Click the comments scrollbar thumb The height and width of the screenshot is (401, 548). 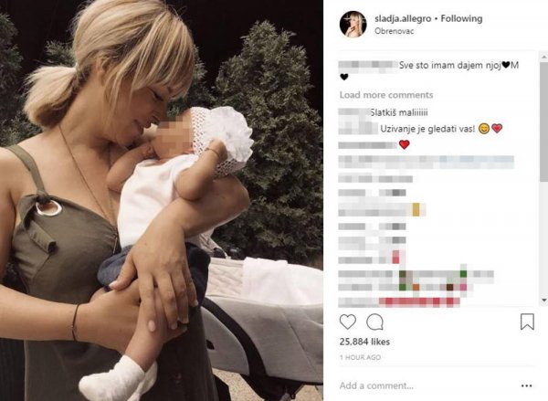click(x=544, y=121)
